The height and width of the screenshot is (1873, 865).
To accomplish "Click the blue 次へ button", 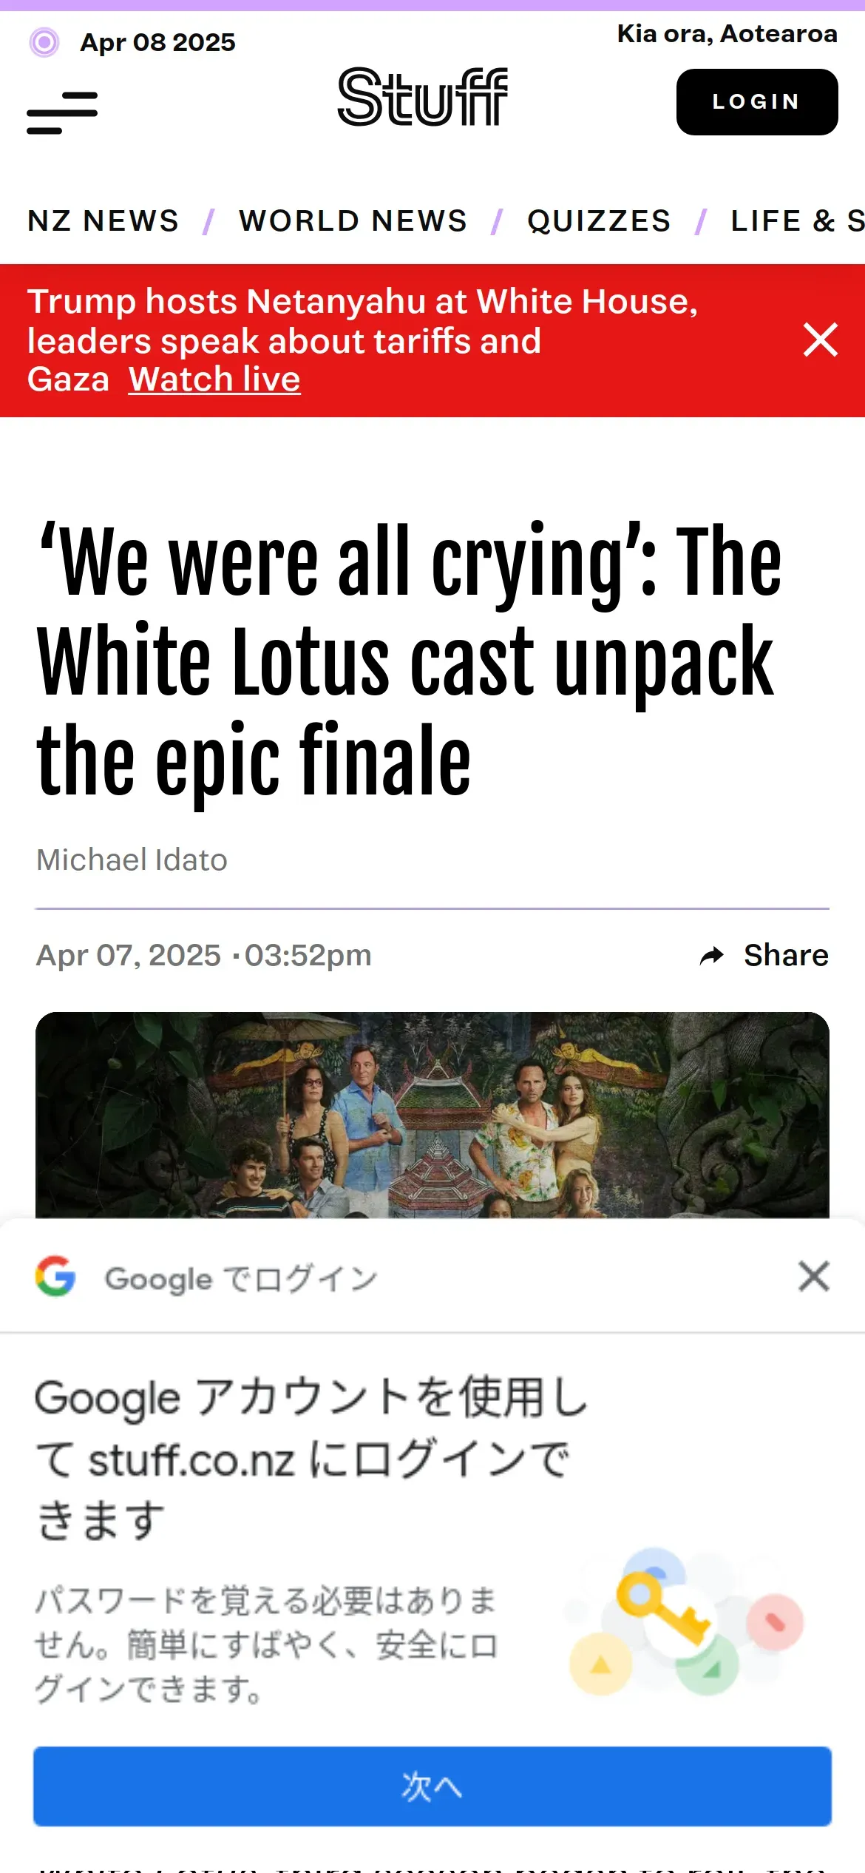I will point(432,1786).
